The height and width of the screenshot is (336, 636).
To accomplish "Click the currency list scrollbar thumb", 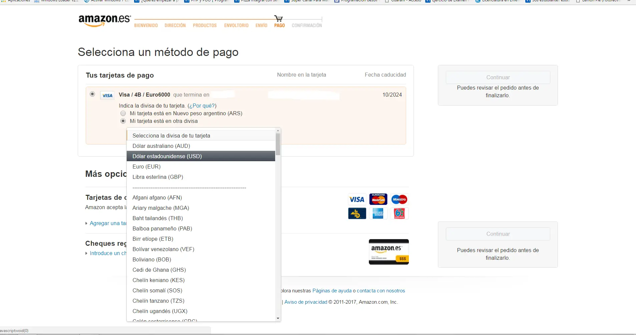I will point(278,144).
